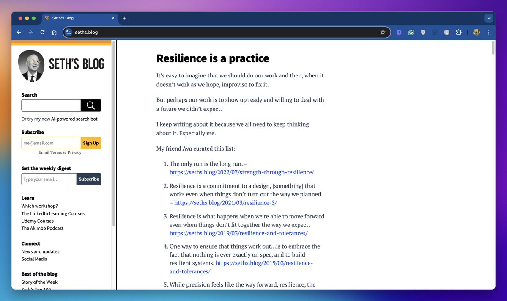Click the magnifying glass search button

(91, 105)
